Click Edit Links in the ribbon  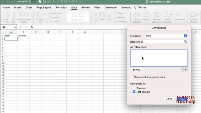click(52, 21)
